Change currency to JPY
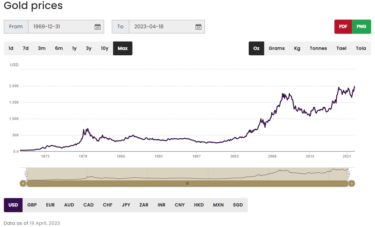Screen dimensions: 375x227 pyautogui.click(x=126, y=205)
